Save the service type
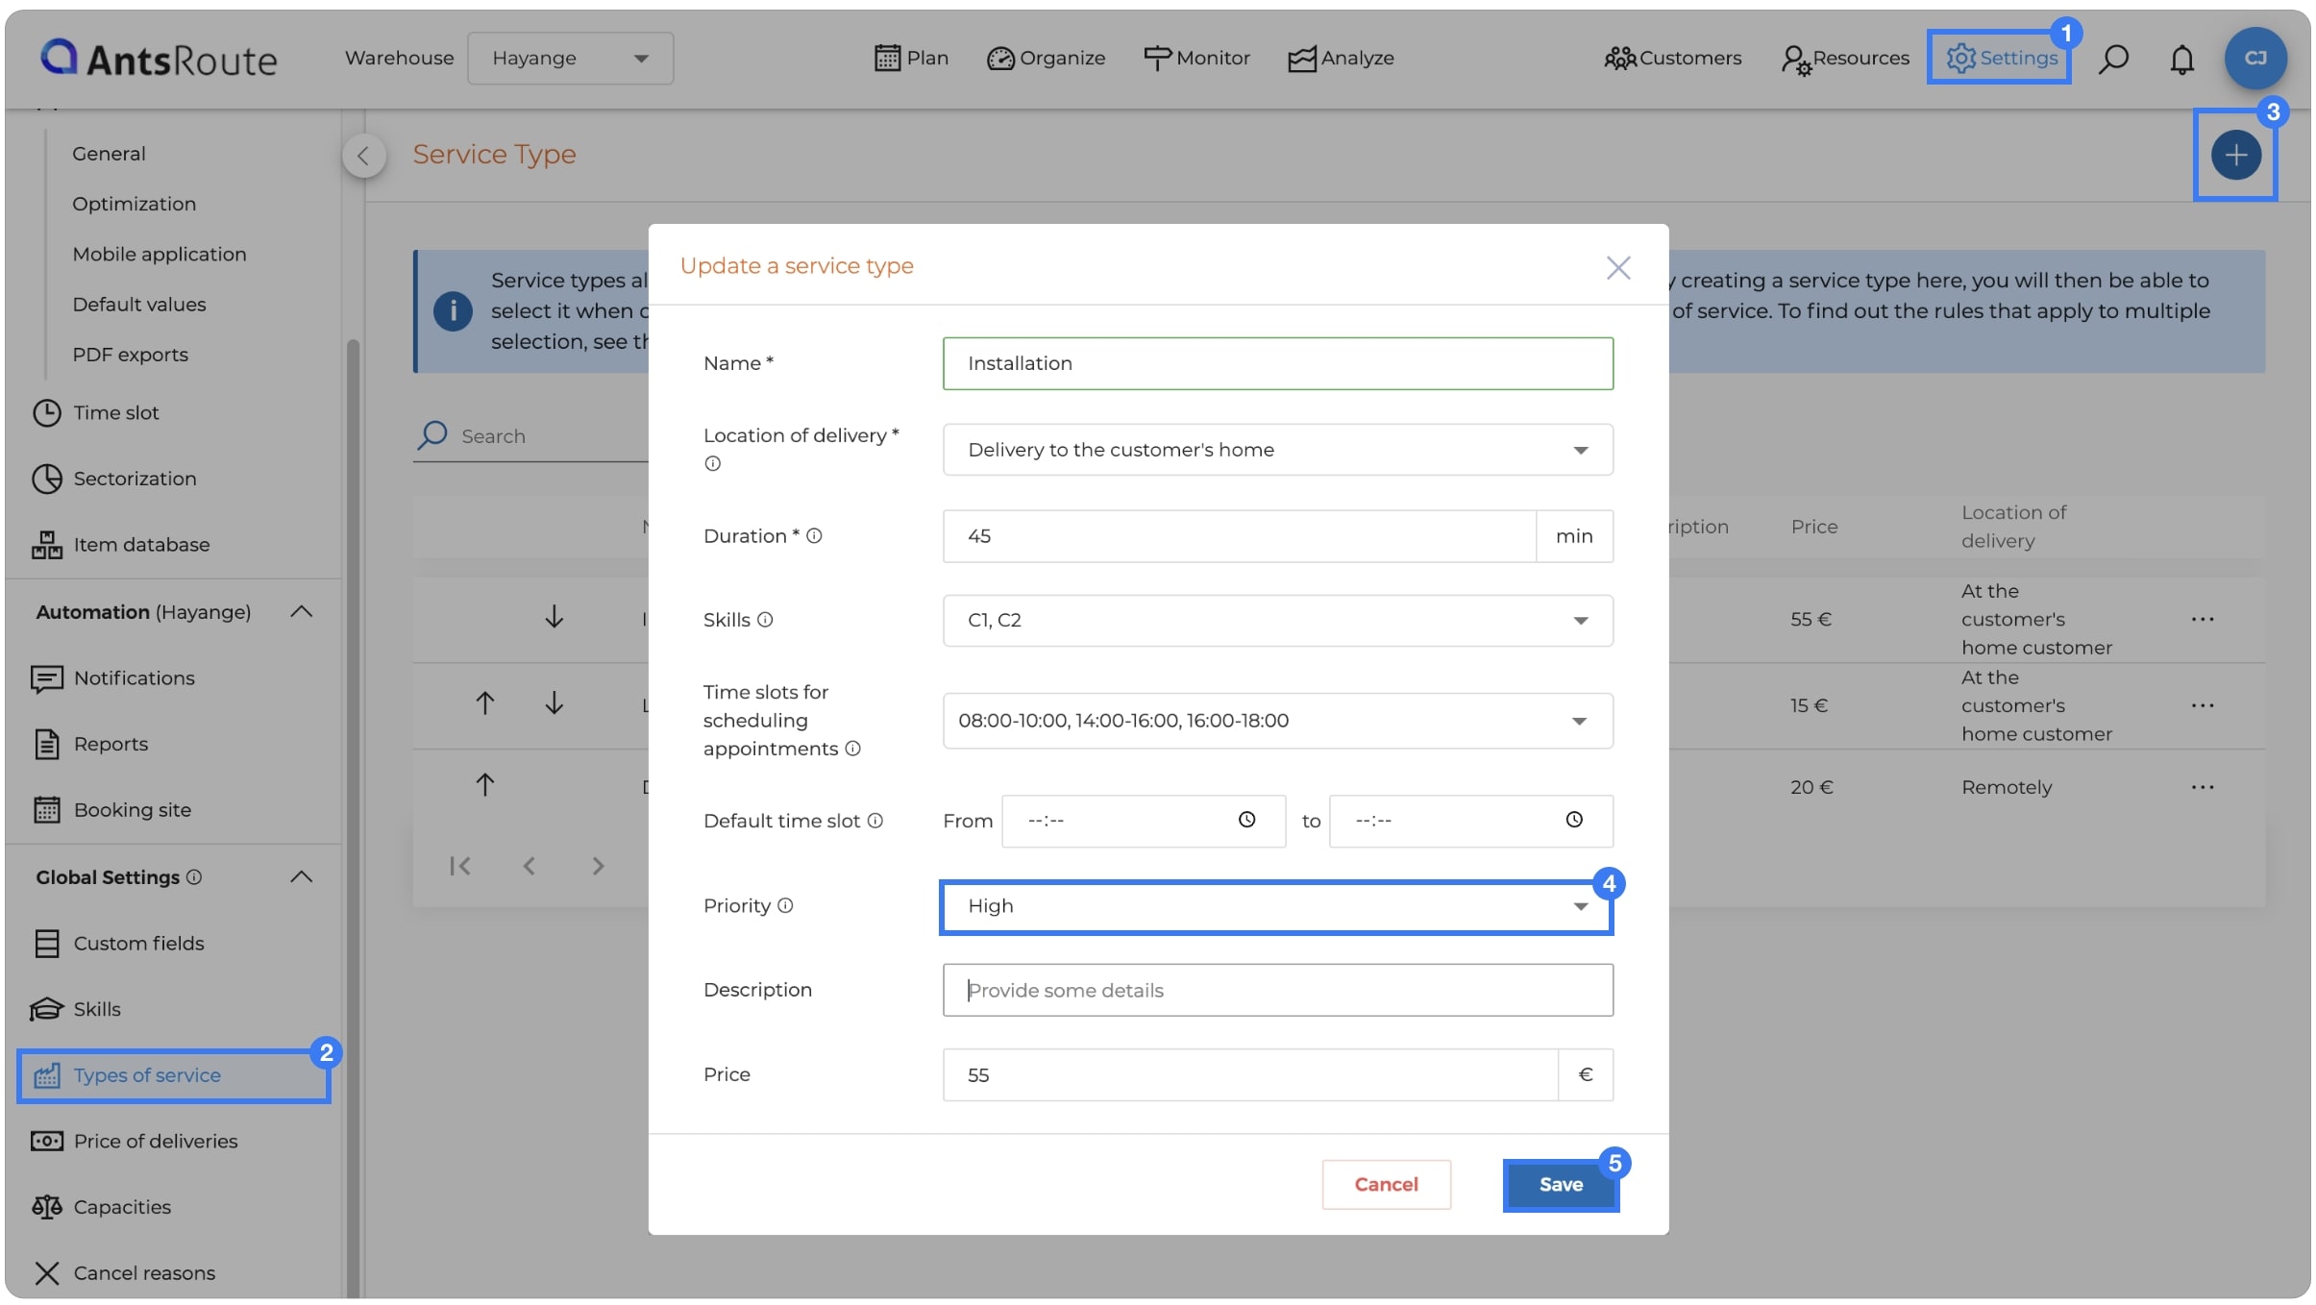This screenshot has height=1305, width=2316. [x=1561, y=1184]
